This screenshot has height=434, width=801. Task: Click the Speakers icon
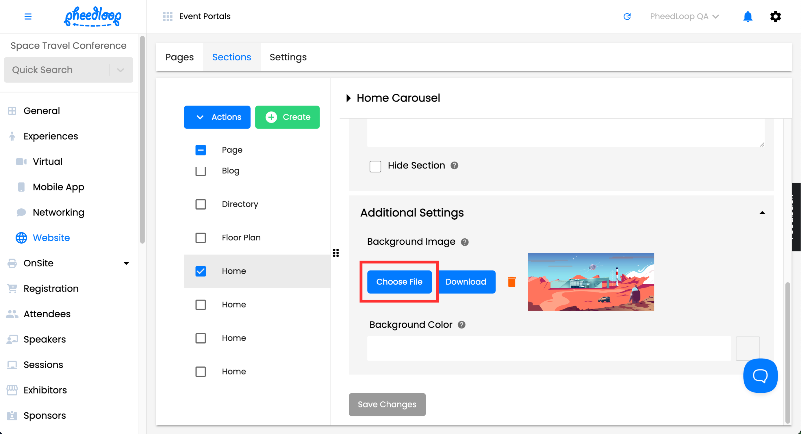point(12,339)
